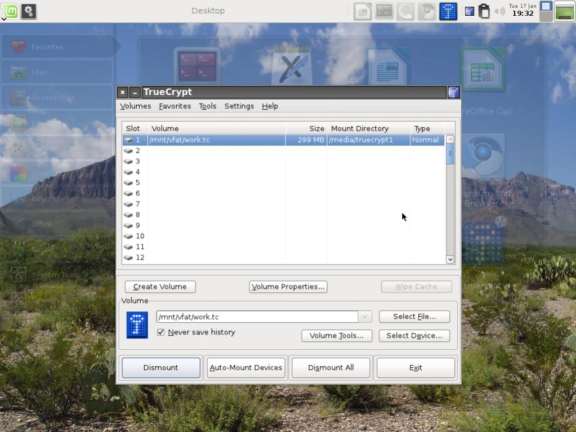Click the volume path input field

pos(257,317)
